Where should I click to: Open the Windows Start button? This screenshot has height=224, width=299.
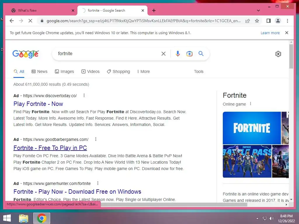coord(7,218)
